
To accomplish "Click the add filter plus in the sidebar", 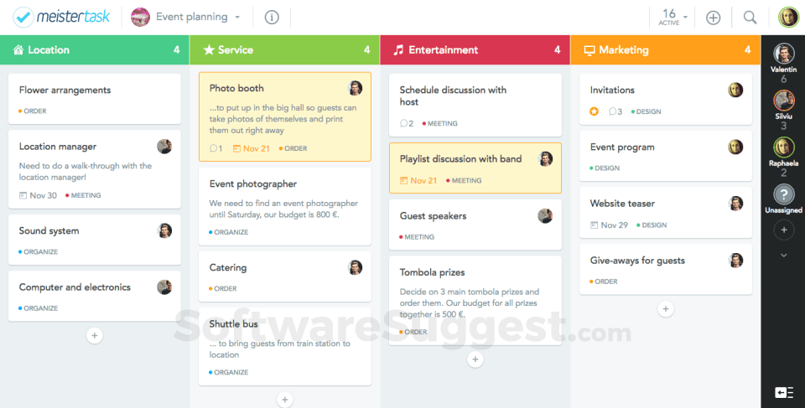I will [x=783, y=230].
